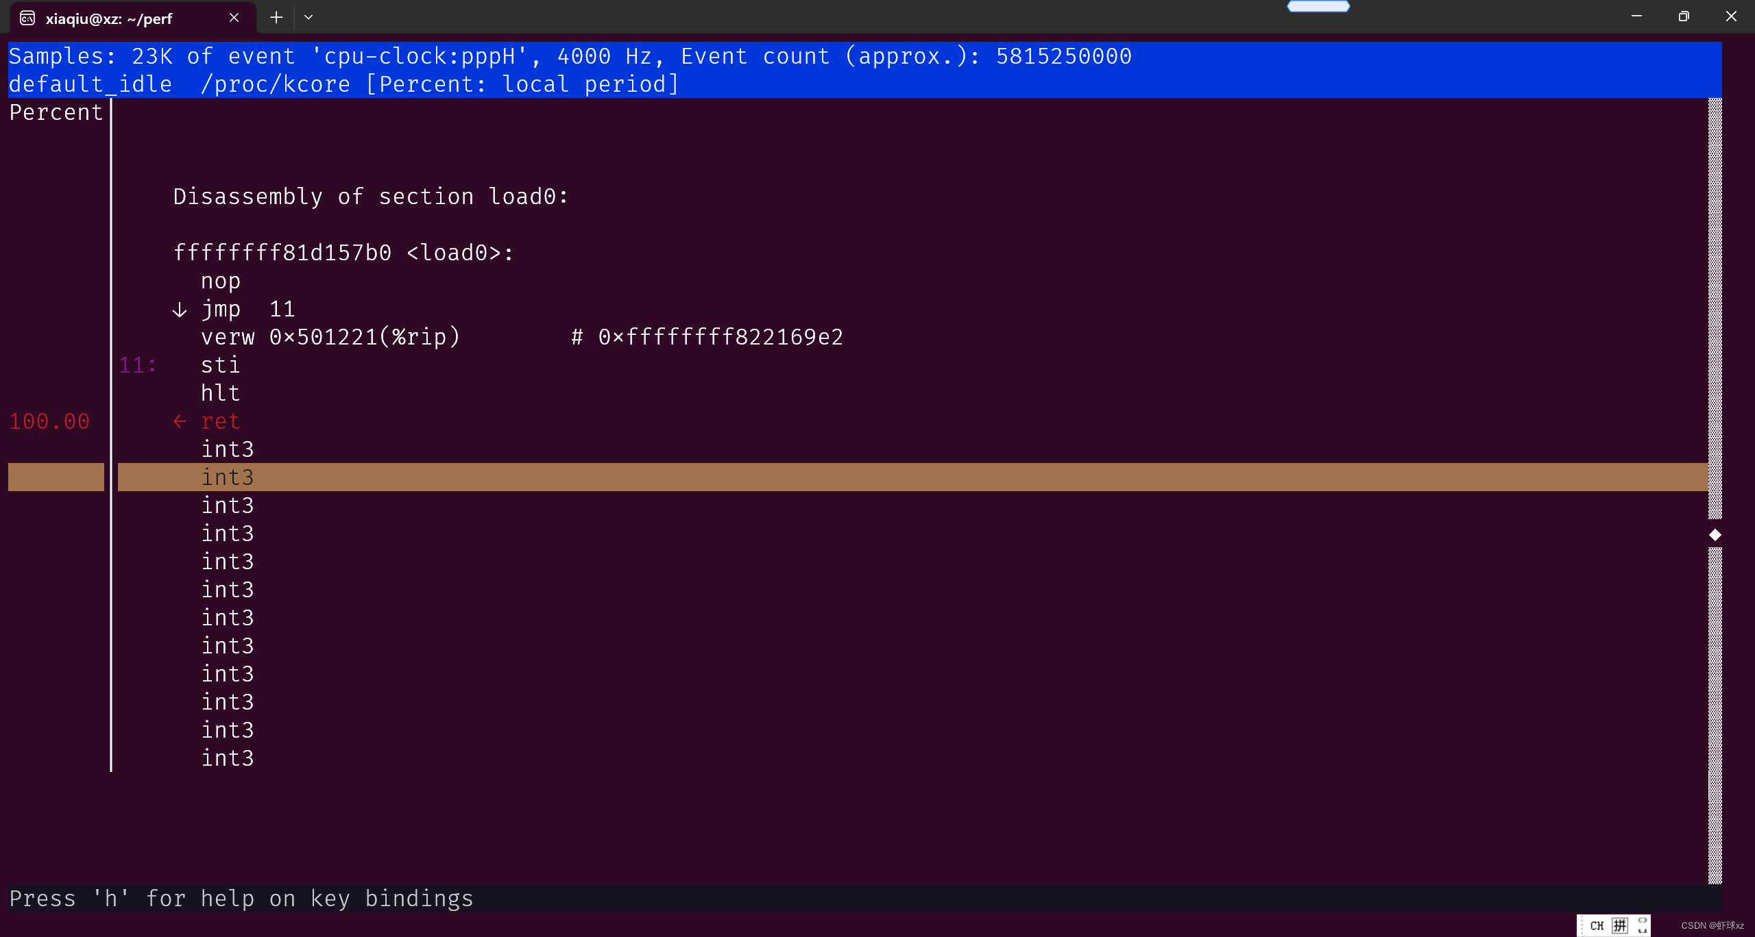This screenshot has width=1755, height=937.
Task: Click the red left arrow beside ret
Action: pyautogui.click(x=180, y=421)
